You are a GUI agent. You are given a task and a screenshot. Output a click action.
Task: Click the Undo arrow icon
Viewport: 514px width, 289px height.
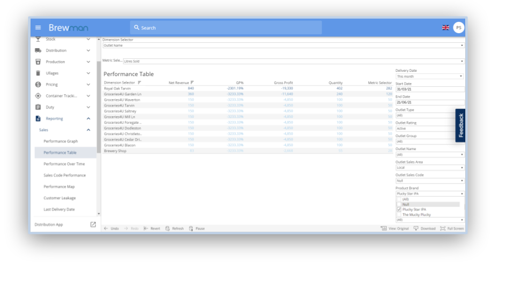(106, 229)
